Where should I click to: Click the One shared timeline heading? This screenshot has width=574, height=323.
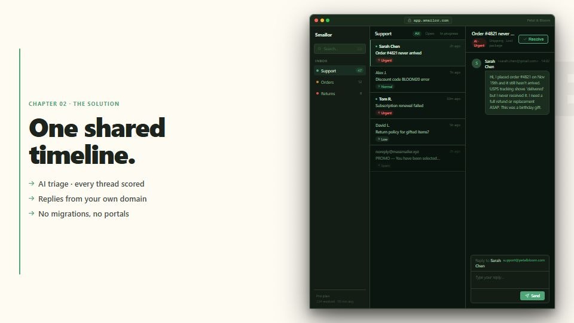click(x=97, y=141)
